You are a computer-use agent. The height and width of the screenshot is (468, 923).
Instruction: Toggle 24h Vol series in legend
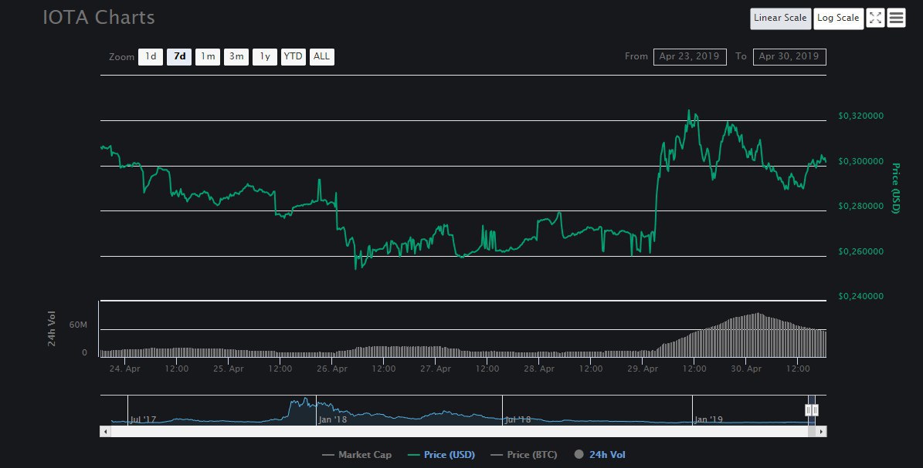[600, 454]
